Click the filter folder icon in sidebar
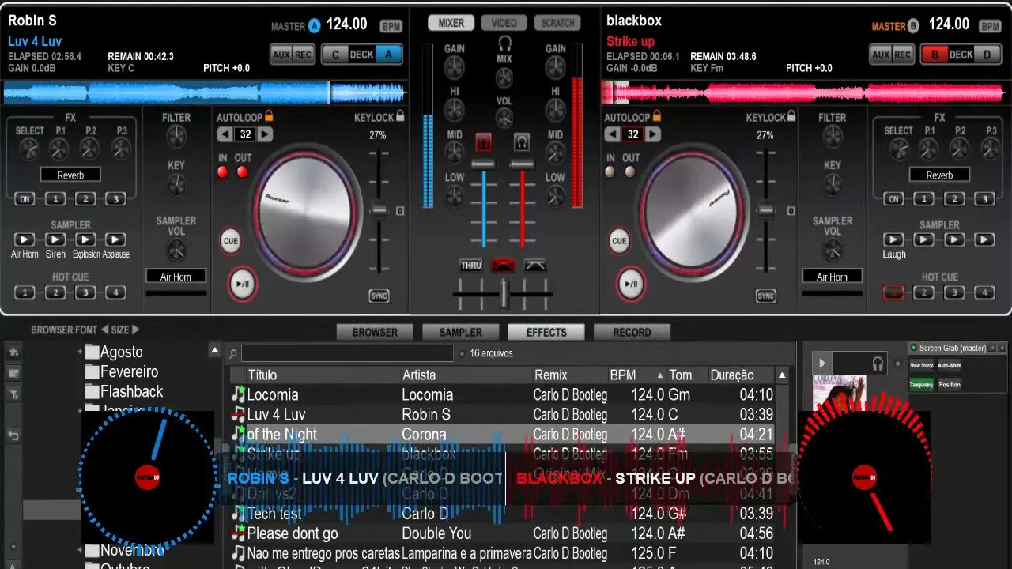Screen dimensions: 1012x569 click(13, 394)
